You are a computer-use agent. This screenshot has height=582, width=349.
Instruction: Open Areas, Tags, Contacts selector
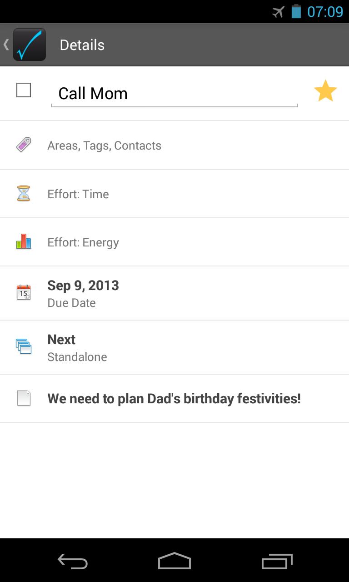point(105,145)
